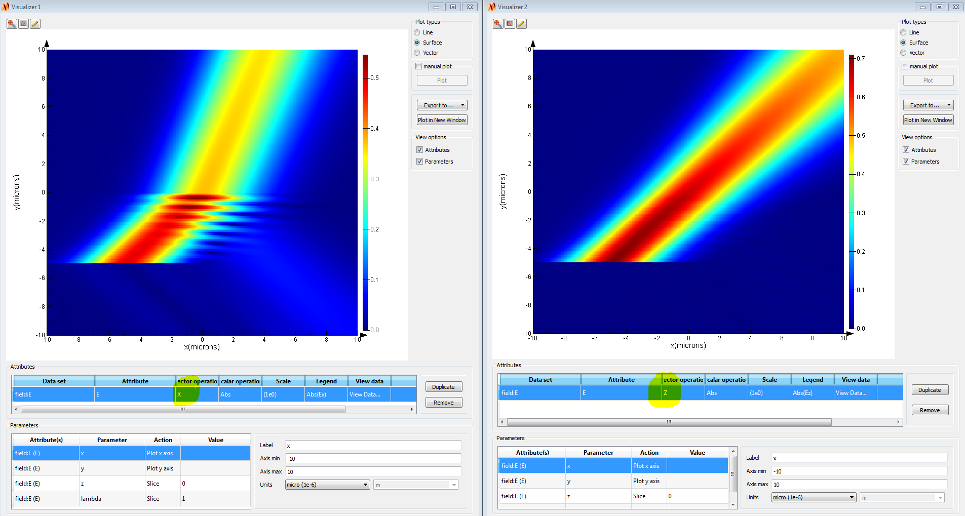
Task: Select Vector plot type in Visualizer 1
Action: click(x=417, y=53)
